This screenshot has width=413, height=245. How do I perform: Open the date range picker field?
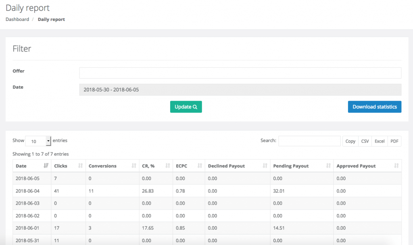240,89
